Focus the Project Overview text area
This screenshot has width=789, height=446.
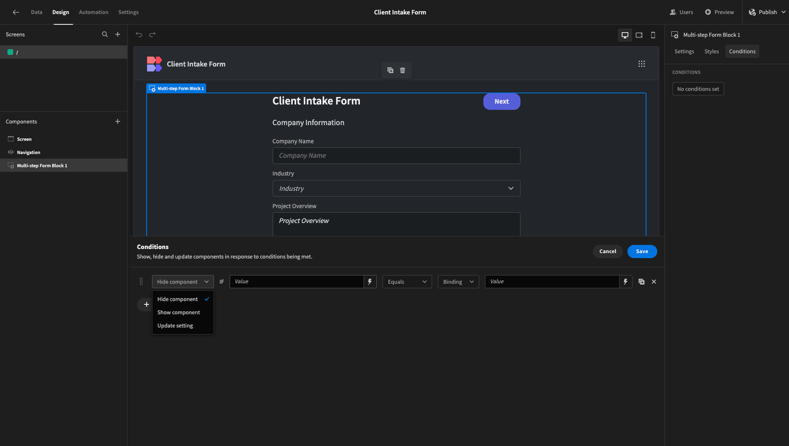396,224
